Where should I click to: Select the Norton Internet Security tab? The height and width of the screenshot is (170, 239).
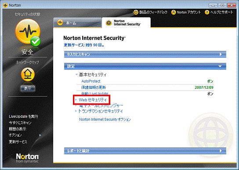tap(126, 23)
